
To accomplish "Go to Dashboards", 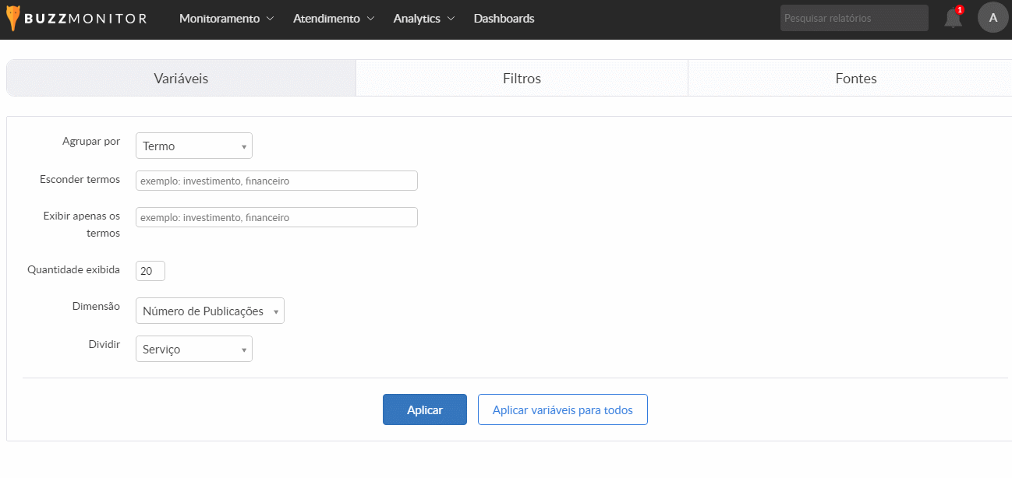I will pyautogui.click(x=504, y=19).
